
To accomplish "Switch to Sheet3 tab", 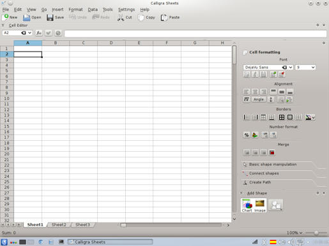I will [83, 225].
